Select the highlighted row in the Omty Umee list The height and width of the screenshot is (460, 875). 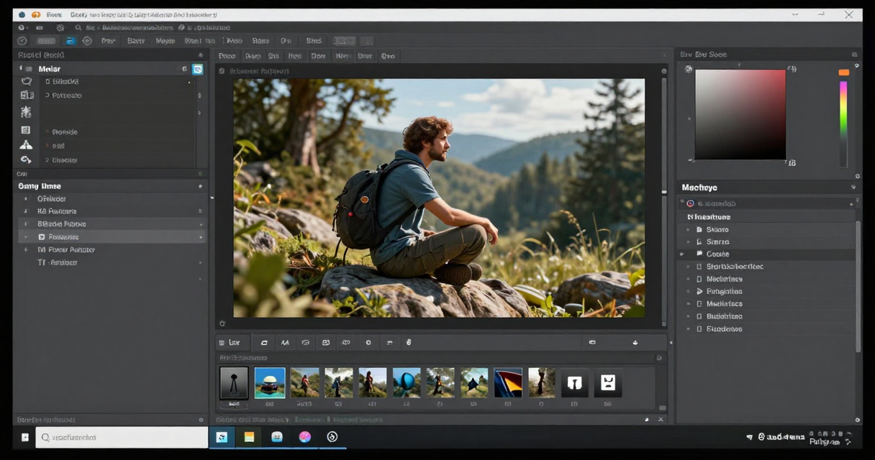click(112, 236)
